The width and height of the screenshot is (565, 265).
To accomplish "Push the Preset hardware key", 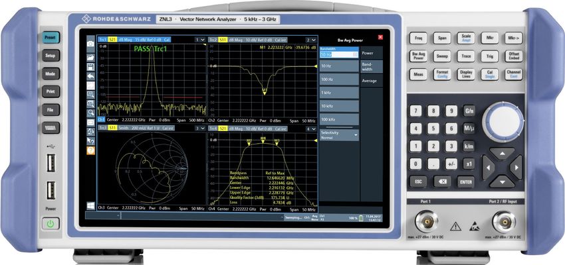I will (x=51, y=37).
